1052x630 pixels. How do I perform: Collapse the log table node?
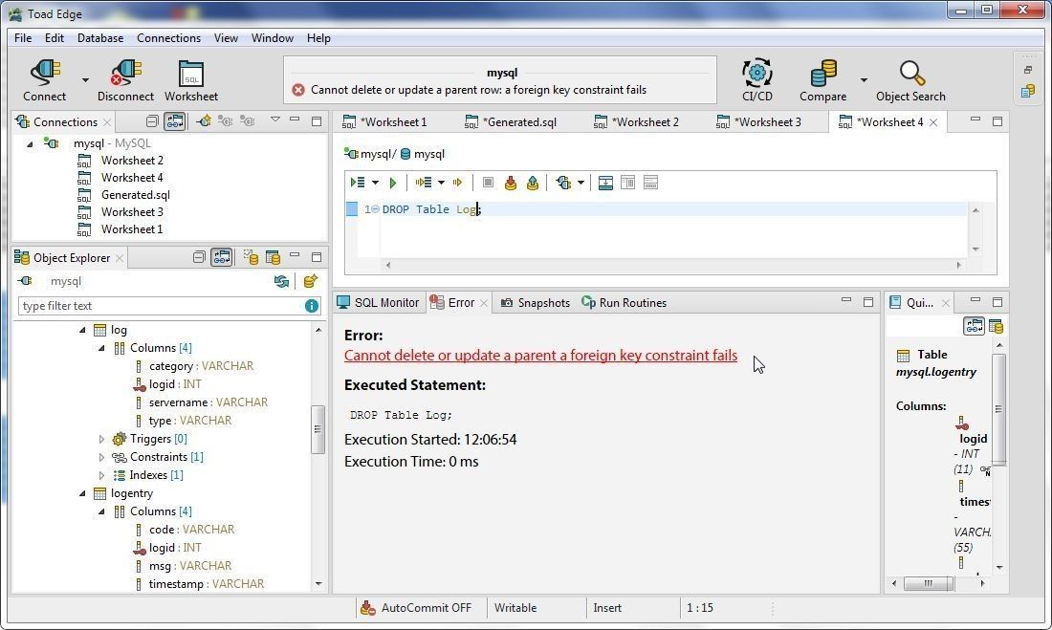82,330
